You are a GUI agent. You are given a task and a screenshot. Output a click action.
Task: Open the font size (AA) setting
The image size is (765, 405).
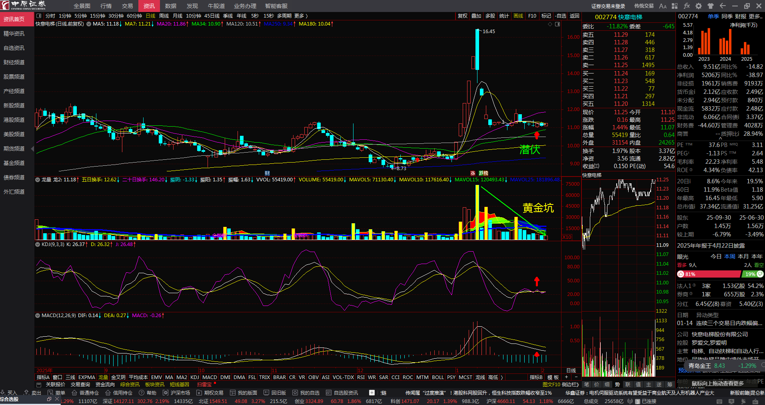pyautogui.click(x=663, y=6)
